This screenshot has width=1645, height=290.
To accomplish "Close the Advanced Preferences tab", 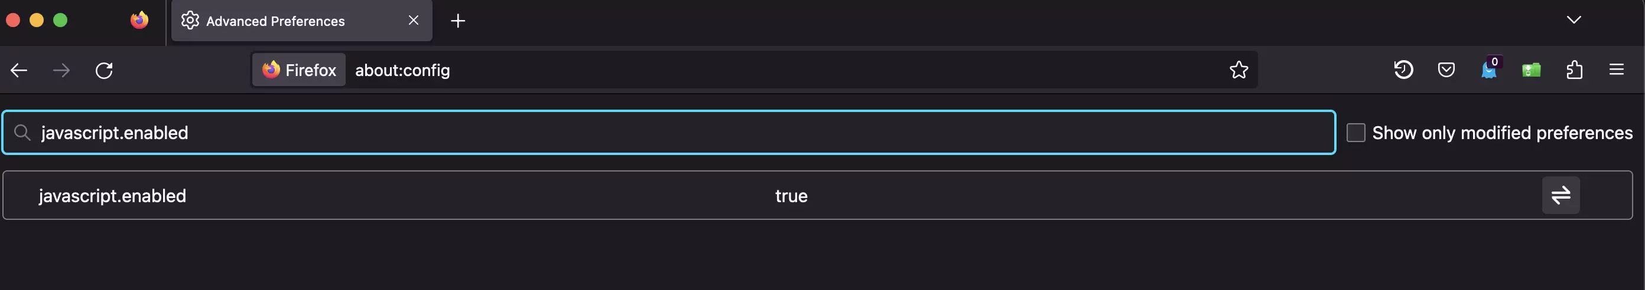I will [x=413, y=21].
